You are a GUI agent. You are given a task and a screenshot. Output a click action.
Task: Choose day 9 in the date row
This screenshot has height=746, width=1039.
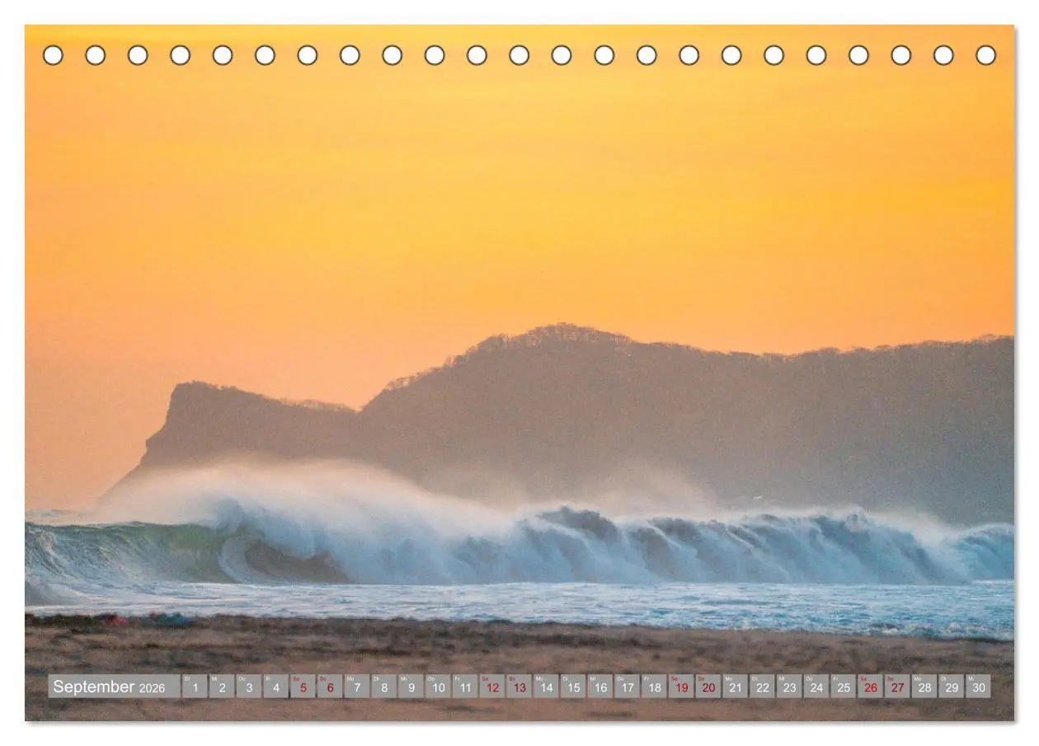point(411,687)
